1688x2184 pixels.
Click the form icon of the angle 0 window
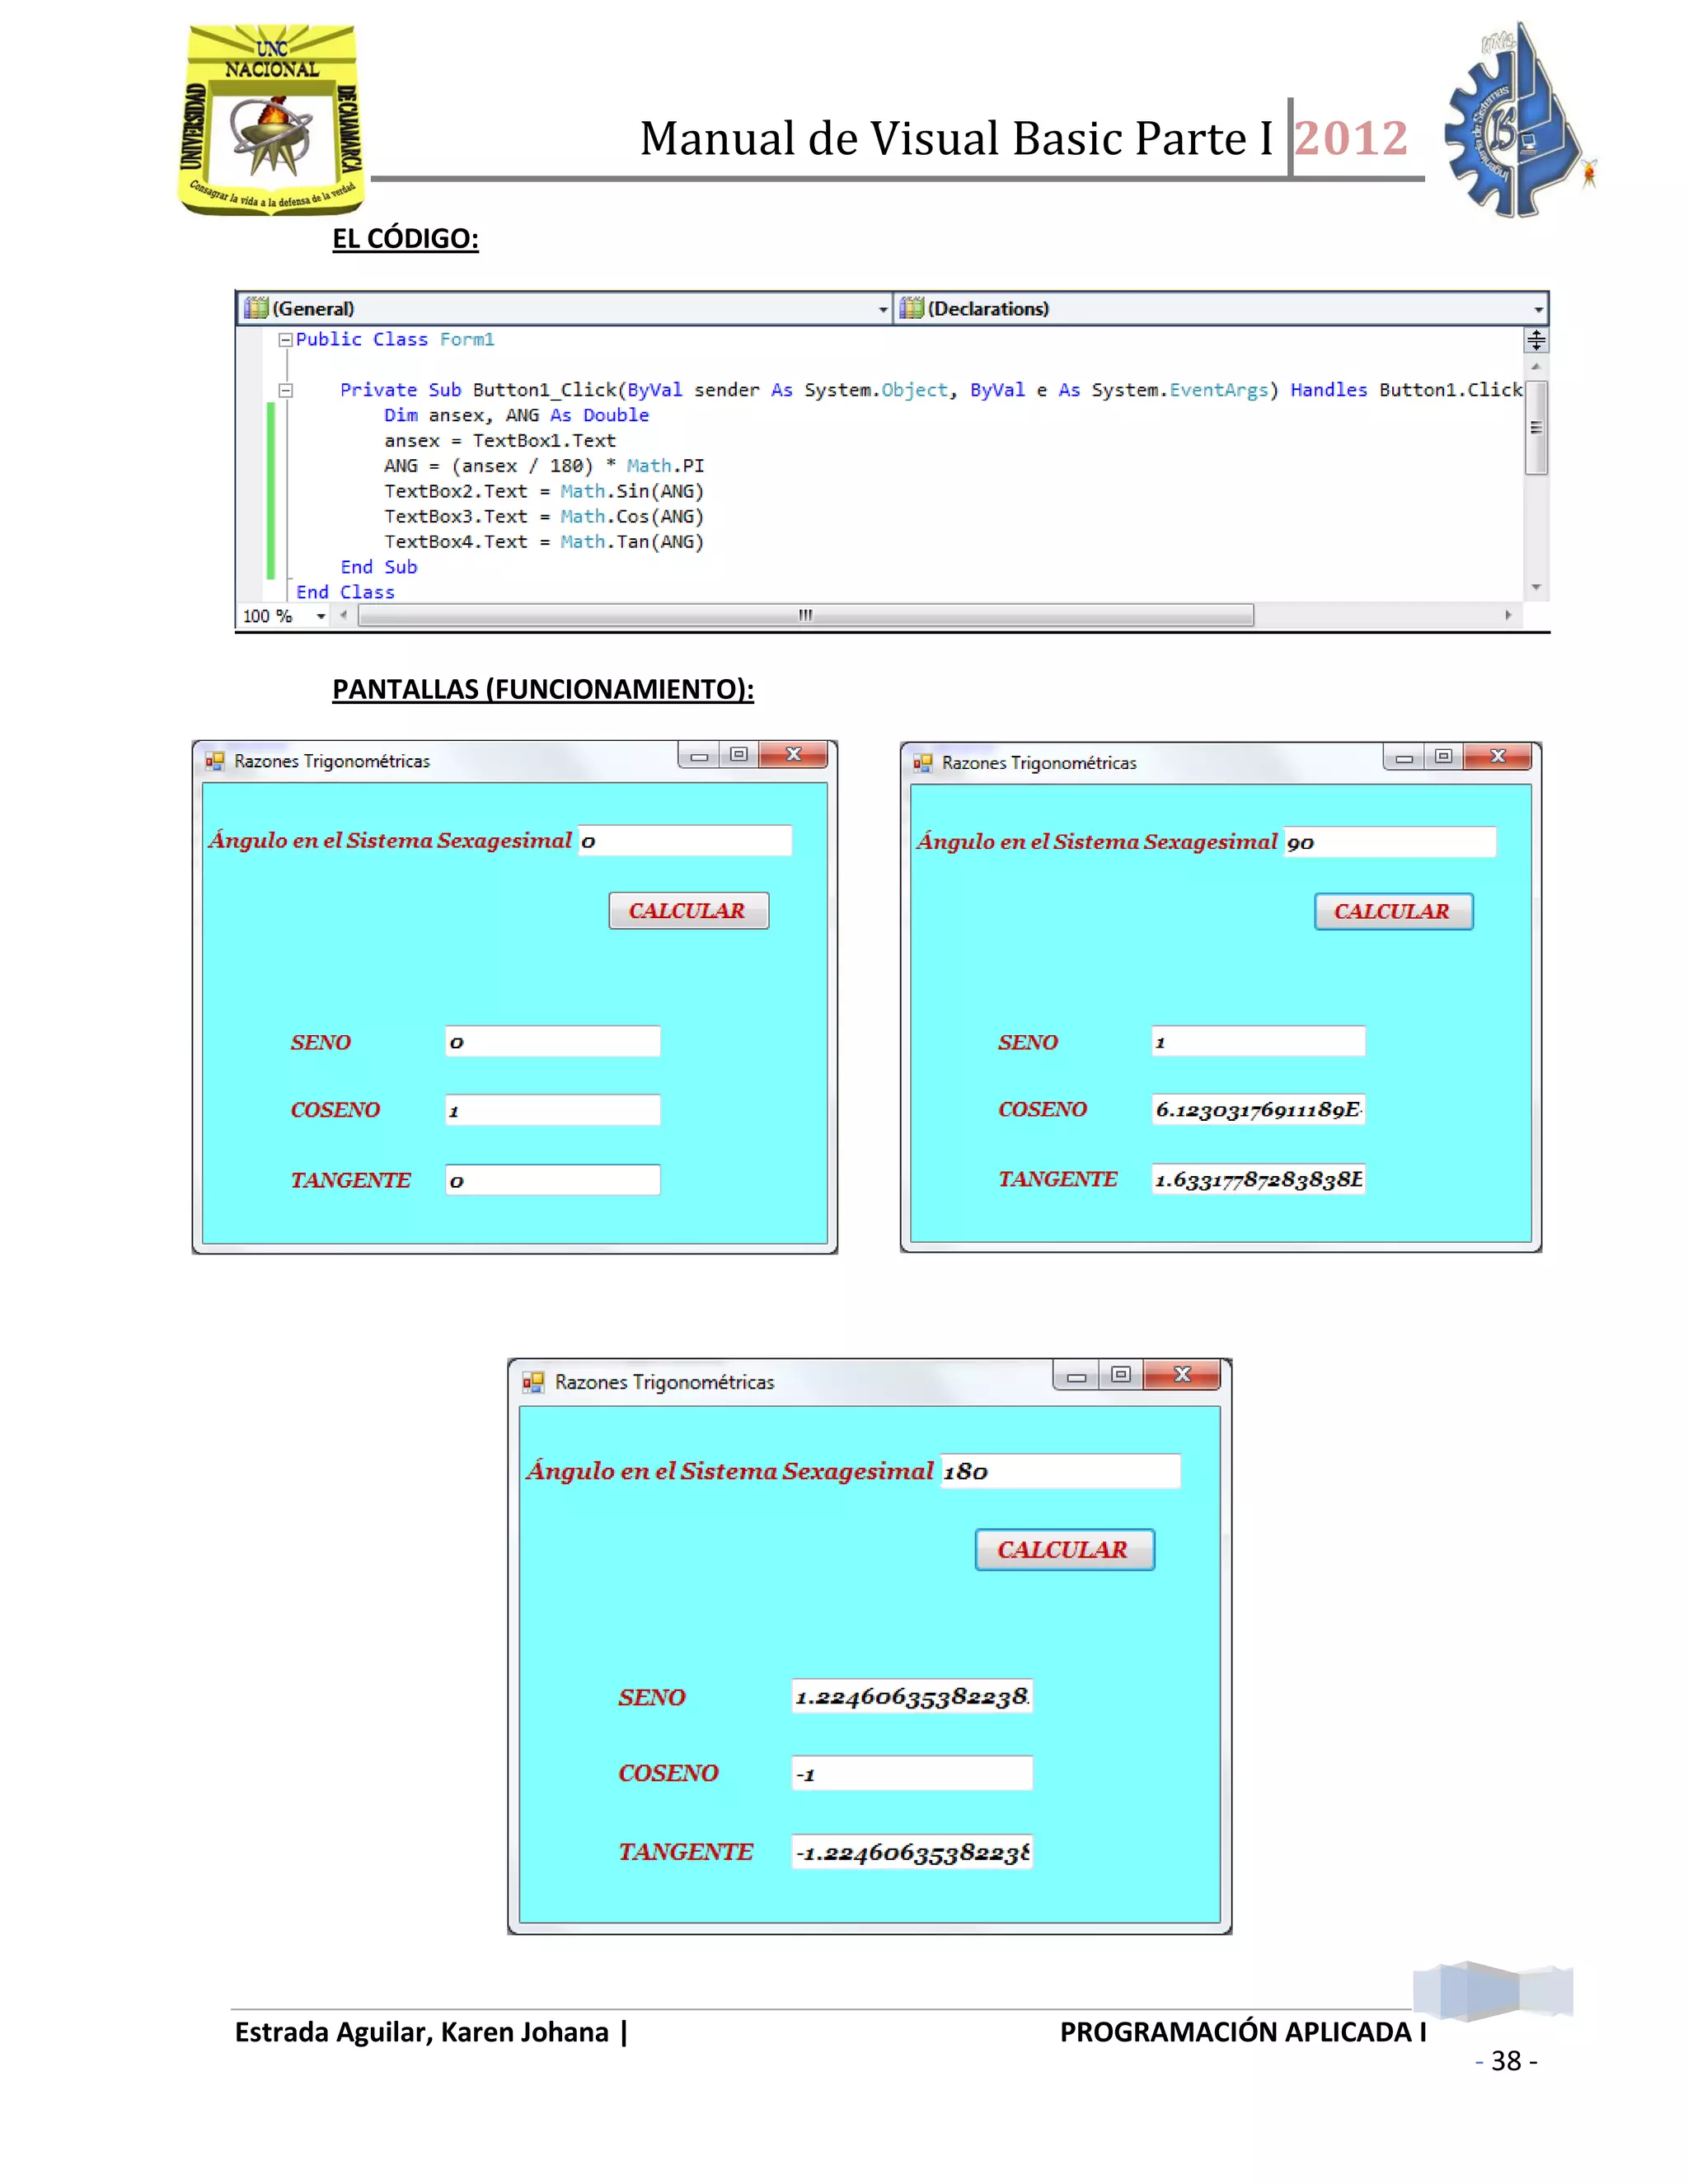click(x=214, y=761)
